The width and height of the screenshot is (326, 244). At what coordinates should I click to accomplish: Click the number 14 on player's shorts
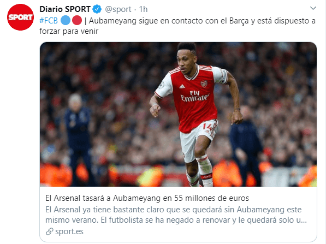click(207, 127)
